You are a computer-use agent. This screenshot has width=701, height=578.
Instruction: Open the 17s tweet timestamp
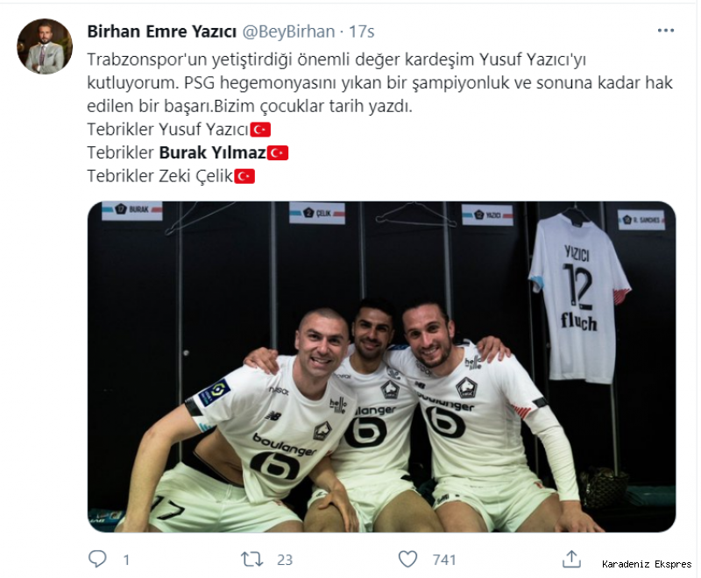[361, 32]
